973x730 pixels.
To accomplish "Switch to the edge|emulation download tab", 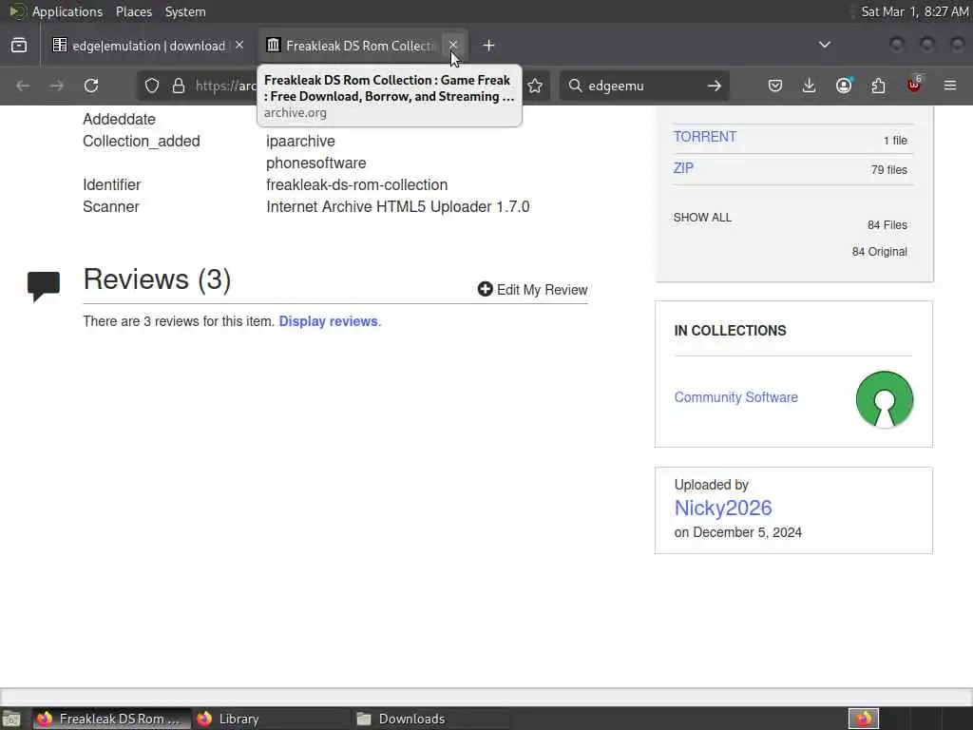I will [147, 46].
